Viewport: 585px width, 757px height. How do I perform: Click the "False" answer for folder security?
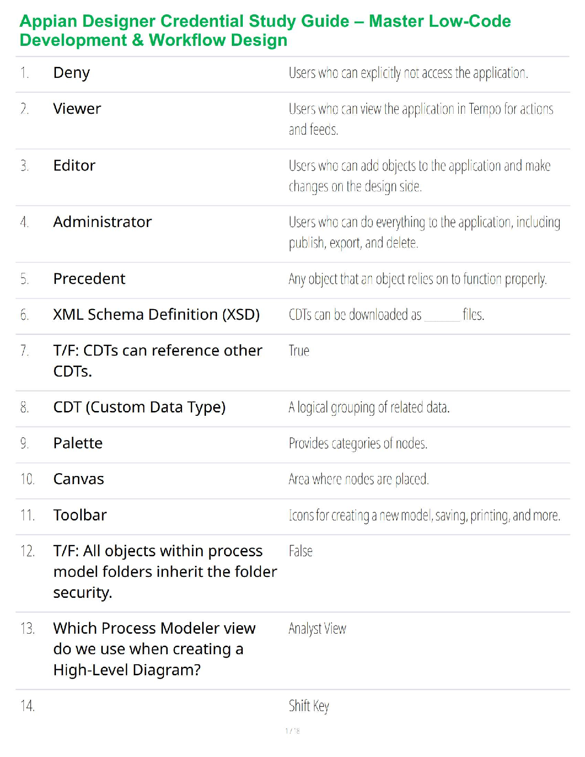[x=301, y=552]
